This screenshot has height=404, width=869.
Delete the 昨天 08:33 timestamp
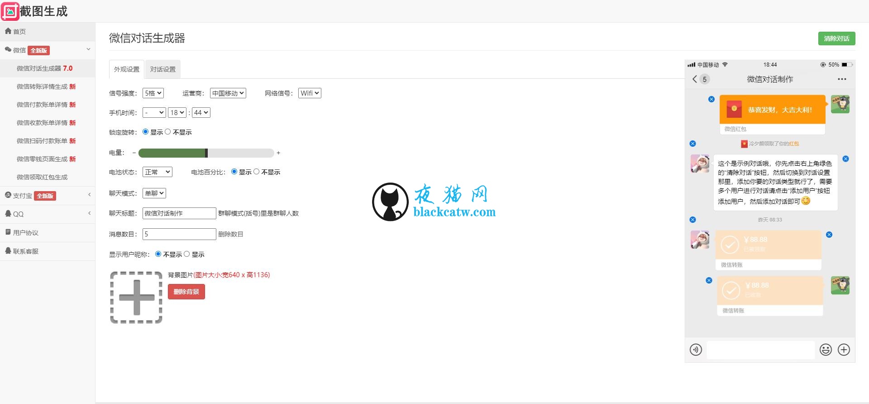click(692, 220)
